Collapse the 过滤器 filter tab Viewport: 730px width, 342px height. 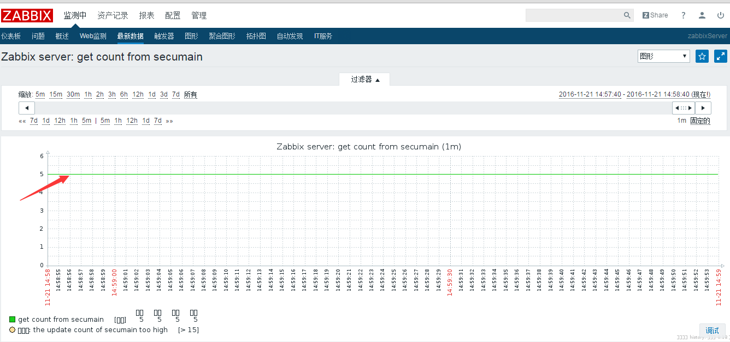point(364,80)
